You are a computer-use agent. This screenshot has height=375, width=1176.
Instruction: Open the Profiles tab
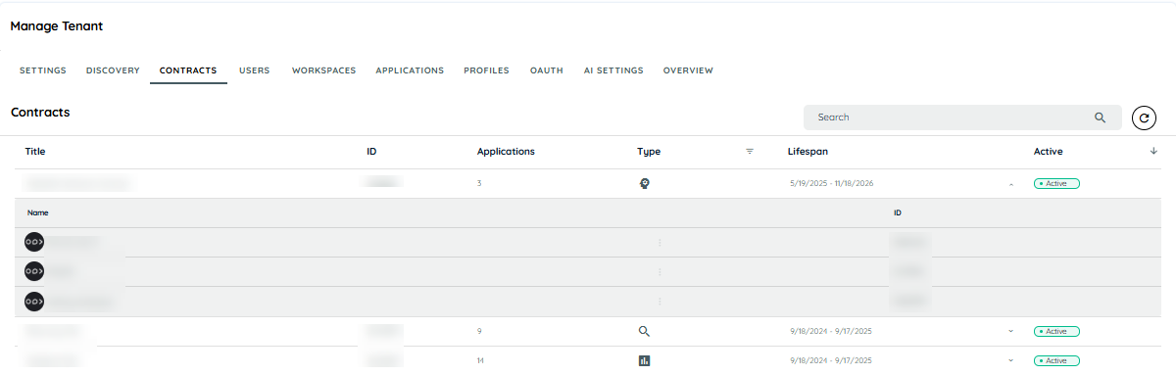tap(486, 70)
